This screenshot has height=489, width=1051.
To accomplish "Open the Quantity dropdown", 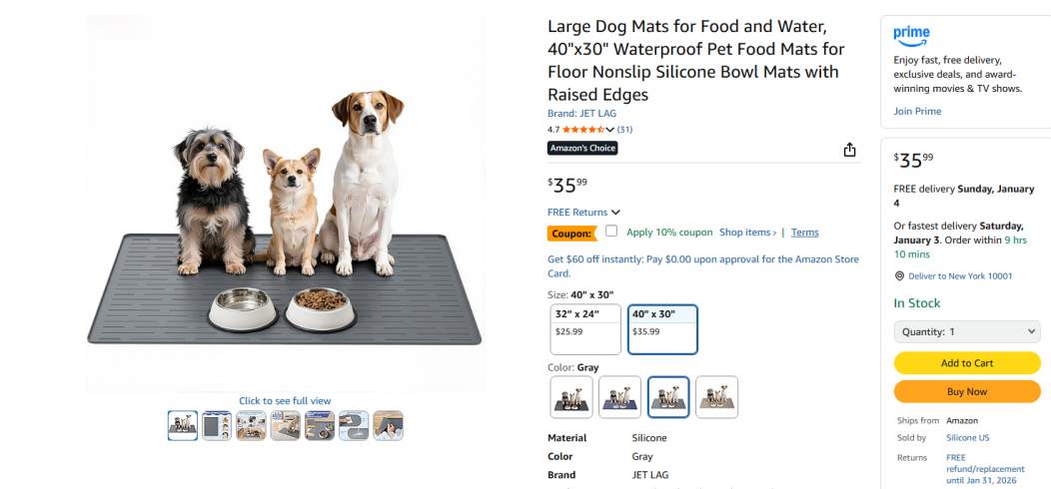I will (966, 331).
